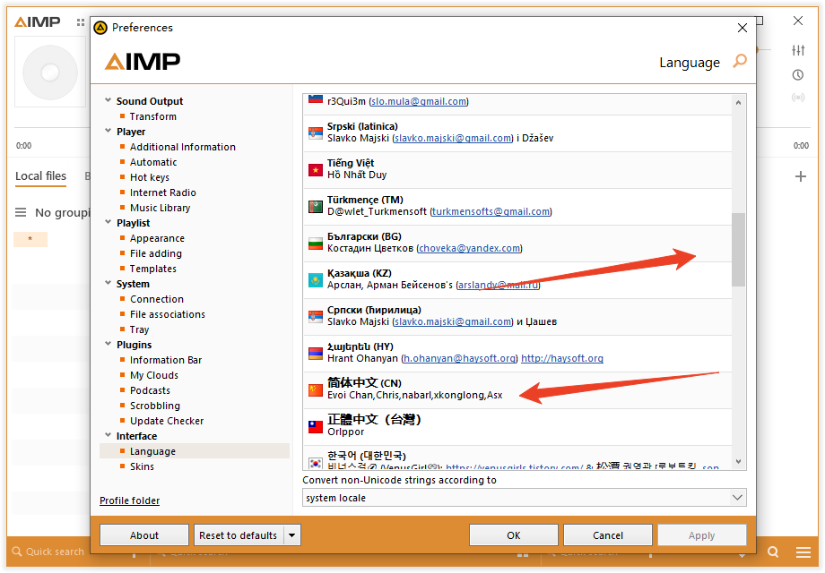Click Reset to defaults button
The height and width of the screenshot is (573, 825).
click(239, 535)
